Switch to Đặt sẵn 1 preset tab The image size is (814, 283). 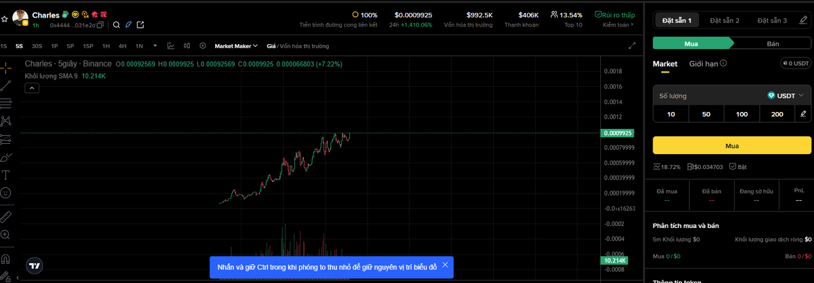pos(676,20)
